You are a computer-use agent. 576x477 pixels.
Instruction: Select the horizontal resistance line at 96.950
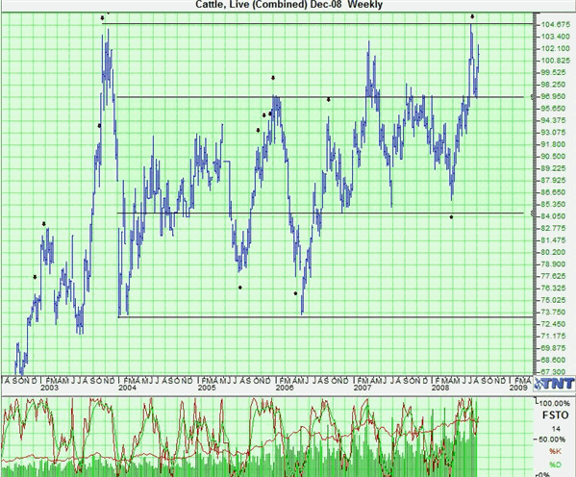pos(318,97)
